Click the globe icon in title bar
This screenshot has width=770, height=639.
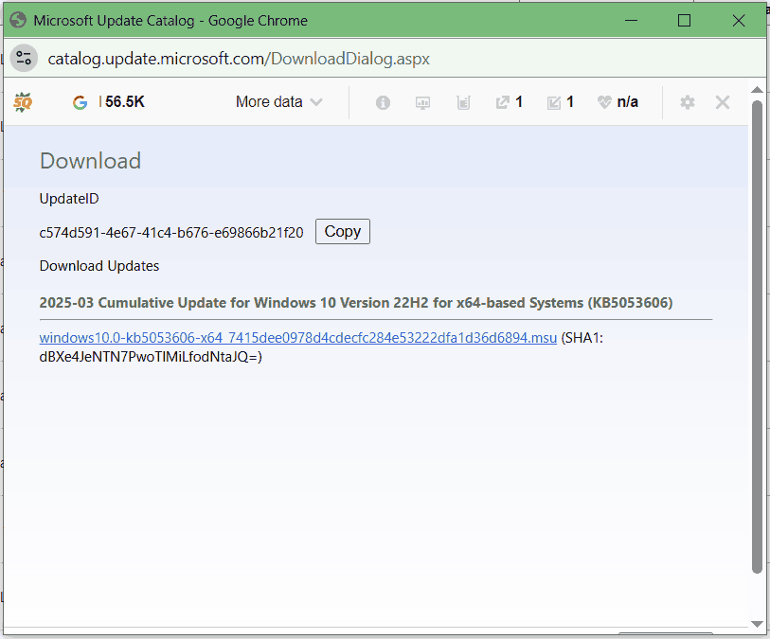(x=18, y=20)
